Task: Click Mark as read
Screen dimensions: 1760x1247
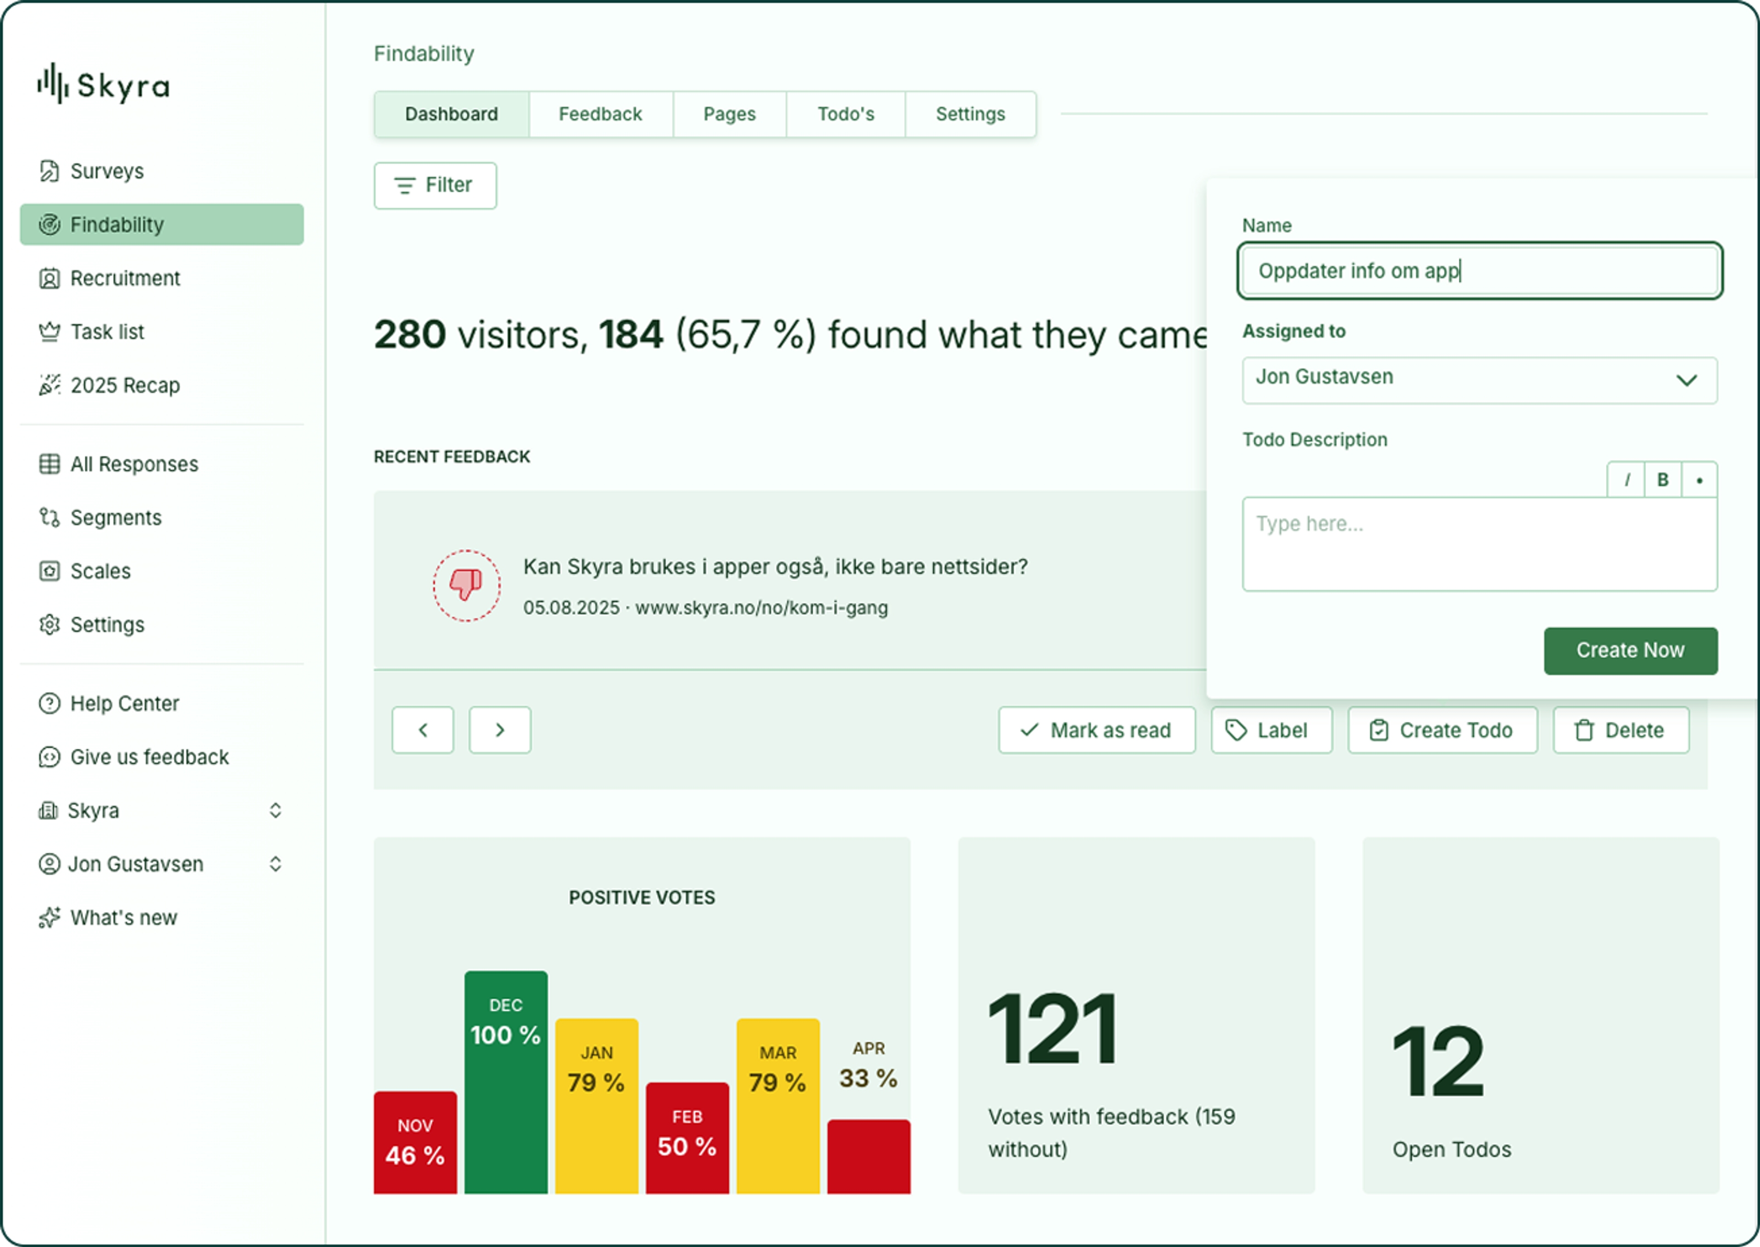Action: (x=1096, y=730)
